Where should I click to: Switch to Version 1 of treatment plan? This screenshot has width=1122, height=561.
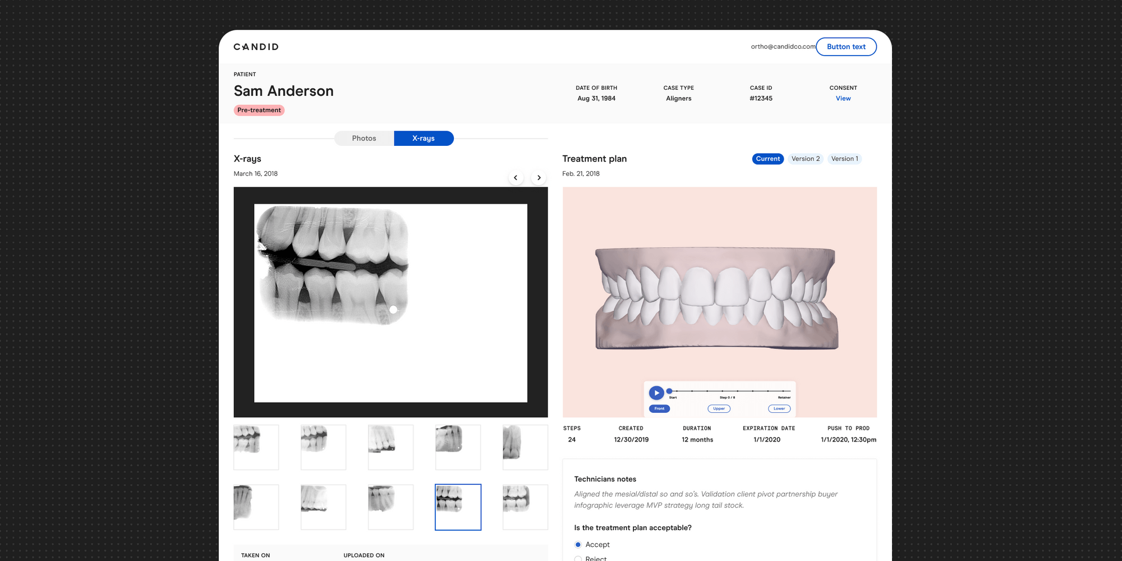tap(845, 159)
